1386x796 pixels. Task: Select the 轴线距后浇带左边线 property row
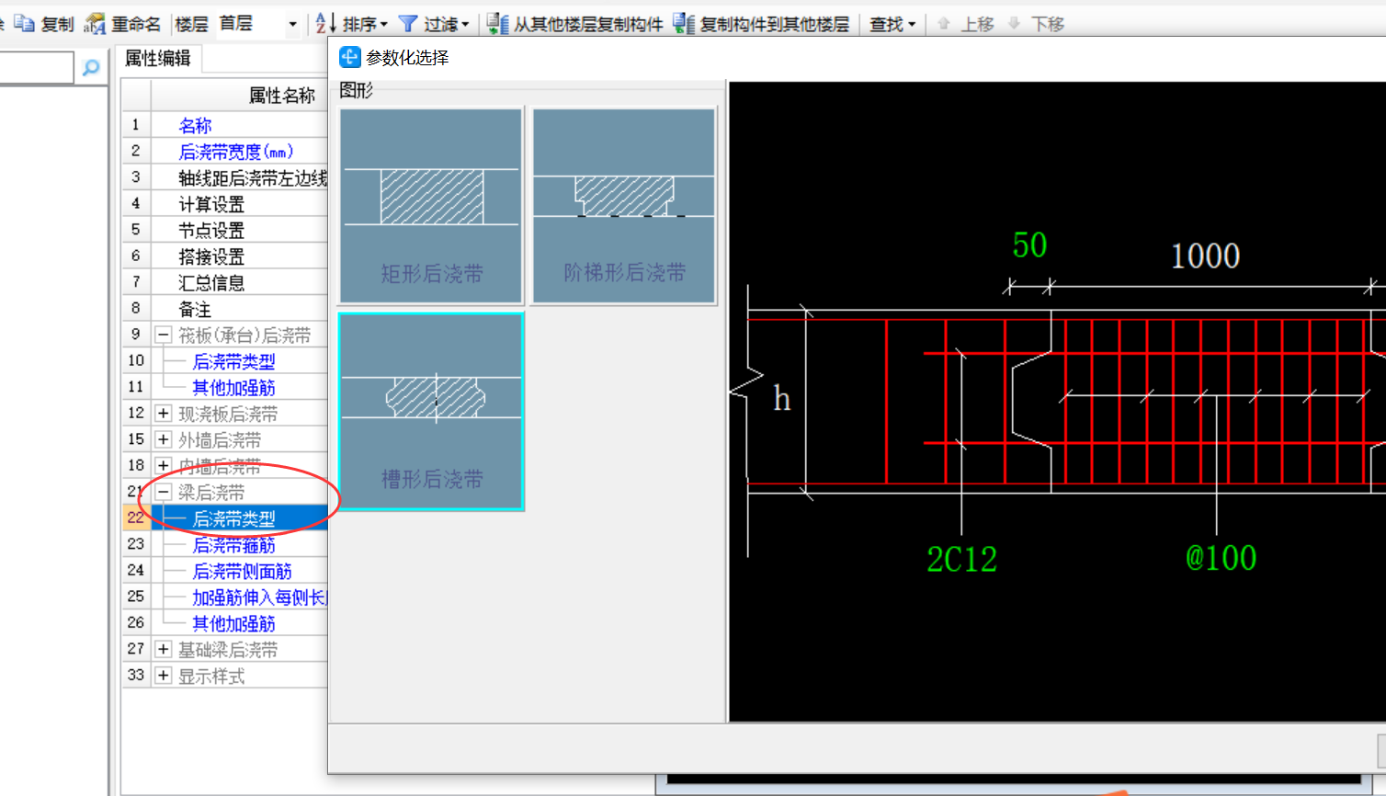(x=225, y=177)
